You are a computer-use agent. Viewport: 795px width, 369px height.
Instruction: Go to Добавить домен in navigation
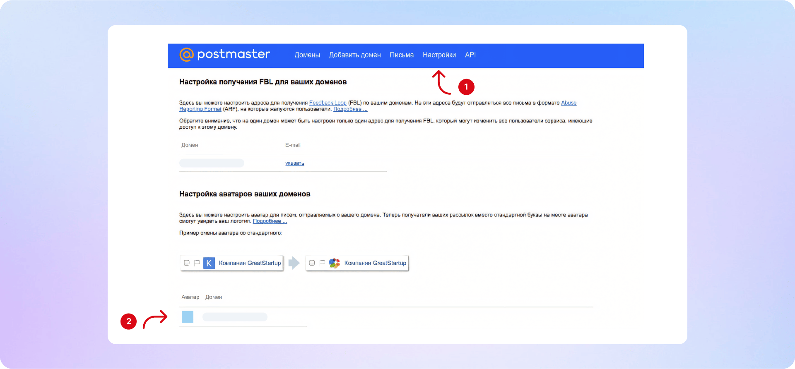point(355,55)
